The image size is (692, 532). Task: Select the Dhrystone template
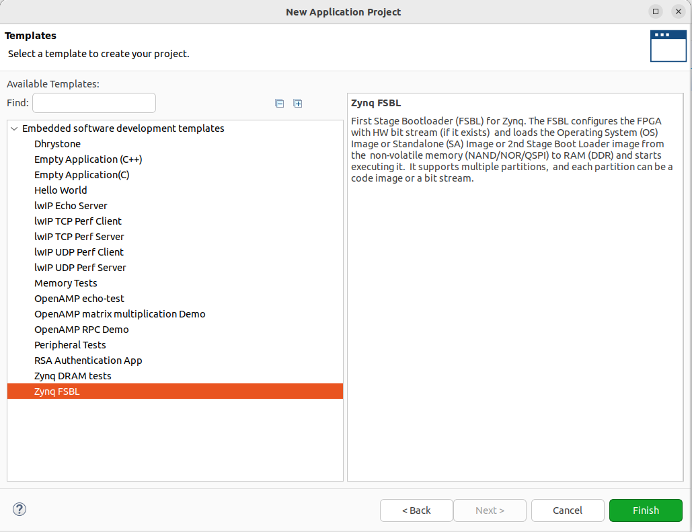[57, 144]
